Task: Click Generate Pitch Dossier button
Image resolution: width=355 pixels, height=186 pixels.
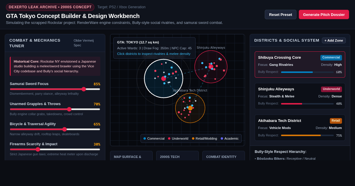Action: 324,14
